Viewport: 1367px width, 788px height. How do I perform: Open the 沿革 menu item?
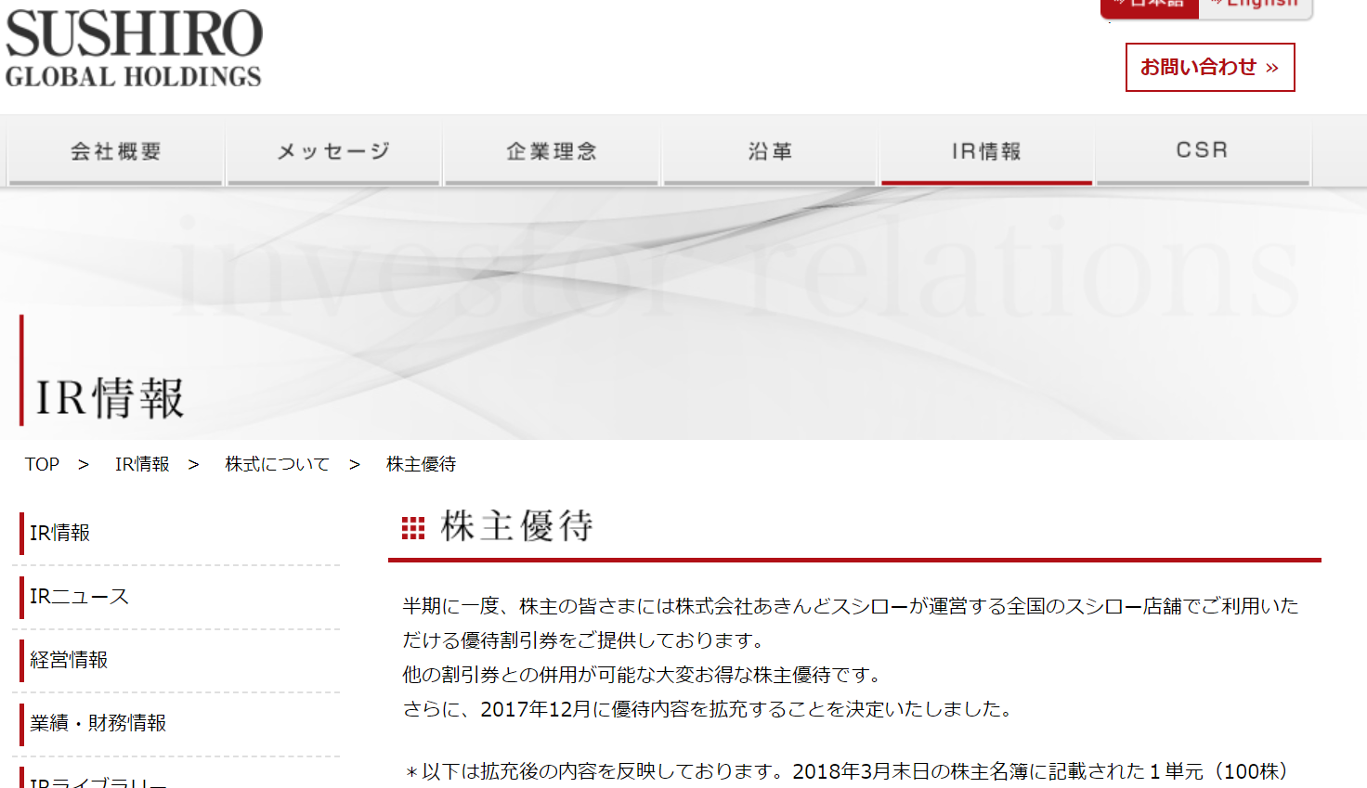coord(770,150)
